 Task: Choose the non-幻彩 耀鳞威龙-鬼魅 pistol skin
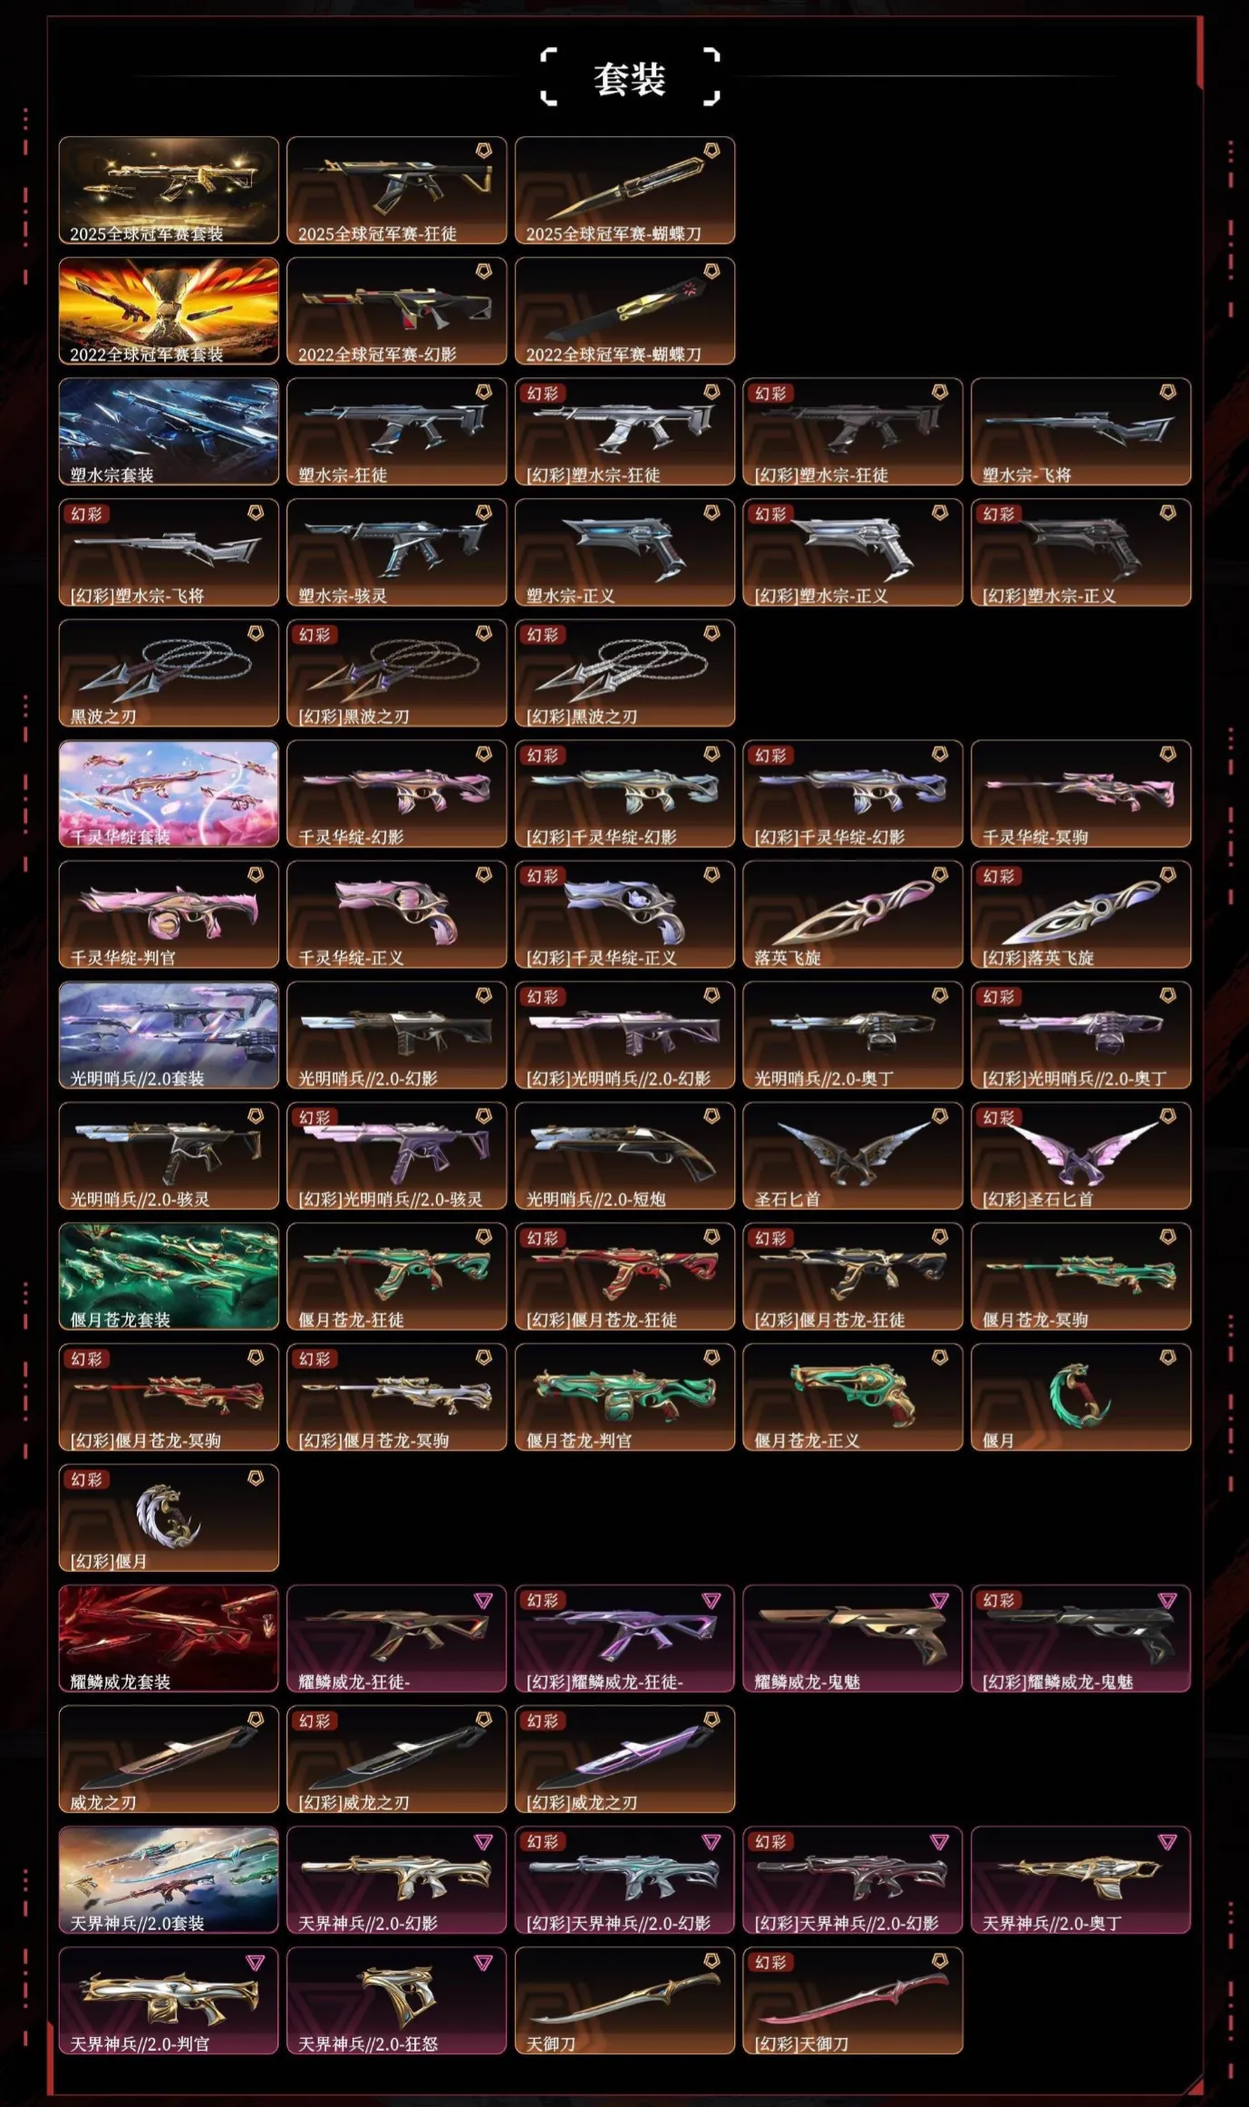click(x=853, y=1638)
